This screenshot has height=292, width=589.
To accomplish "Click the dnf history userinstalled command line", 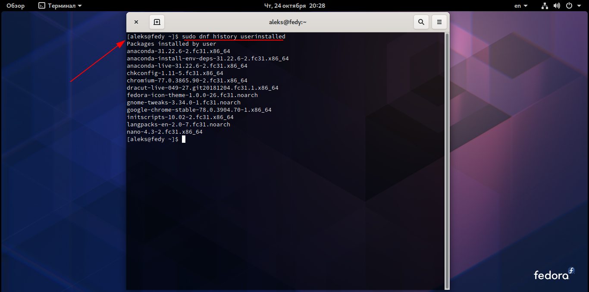I will click(x=233, y=36).
